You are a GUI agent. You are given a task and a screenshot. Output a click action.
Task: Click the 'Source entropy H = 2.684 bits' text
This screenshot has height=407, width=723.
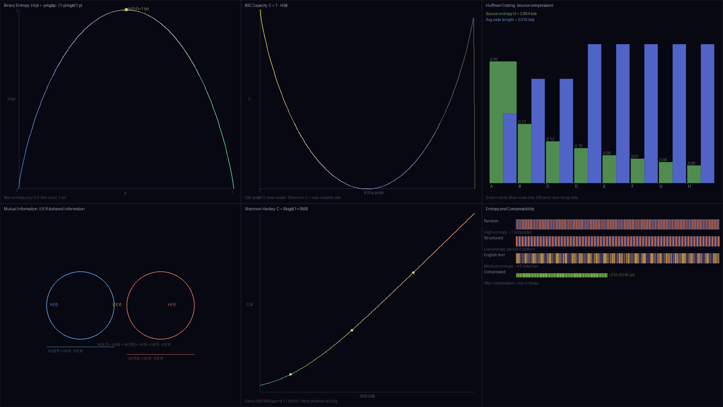pyautogui.click(x=511, y=14)
